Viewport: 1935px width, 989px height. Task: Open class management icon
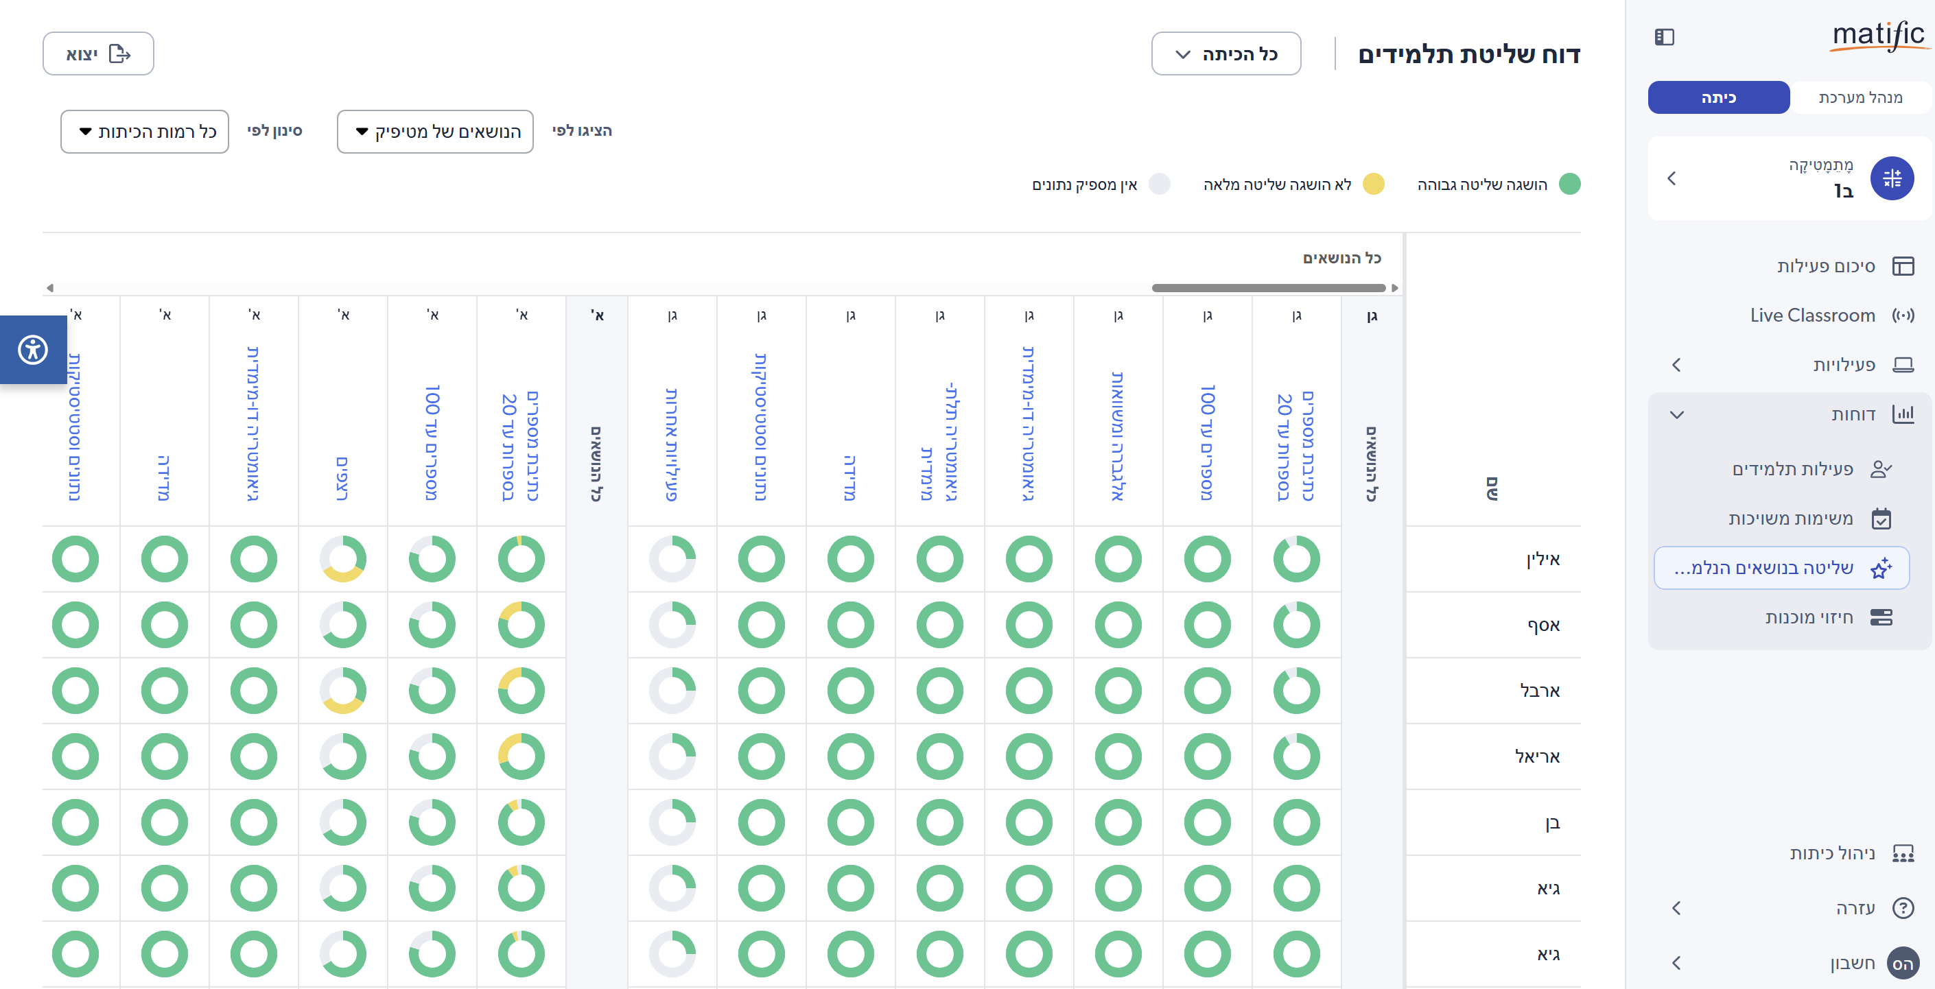1903,853
